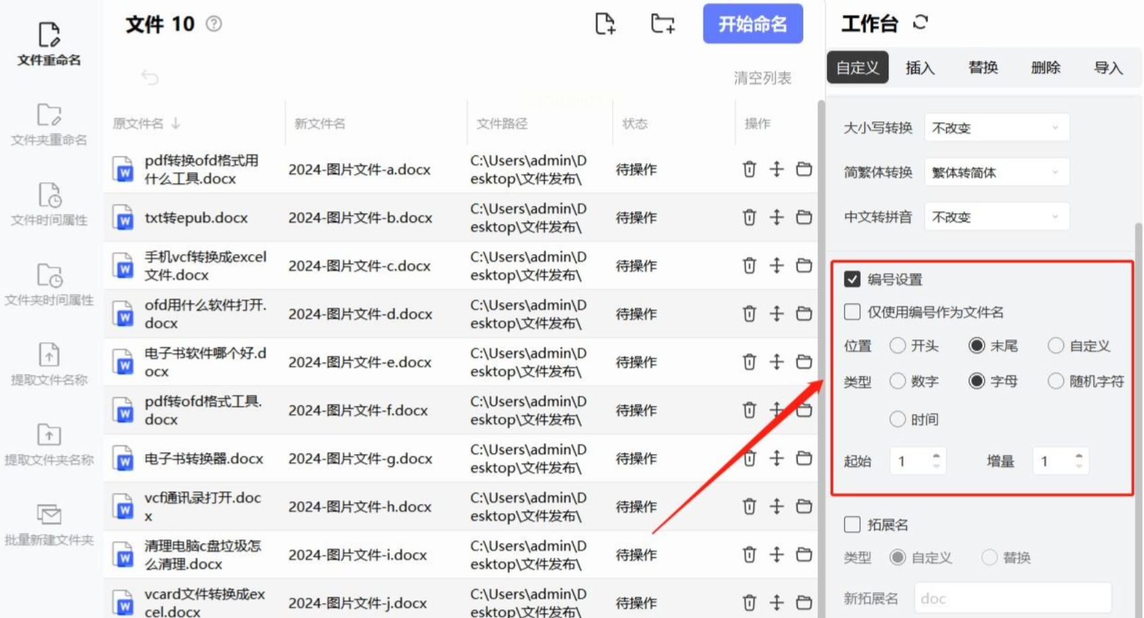
Task: Click the 起始 value field
Action: click(918, 461)
